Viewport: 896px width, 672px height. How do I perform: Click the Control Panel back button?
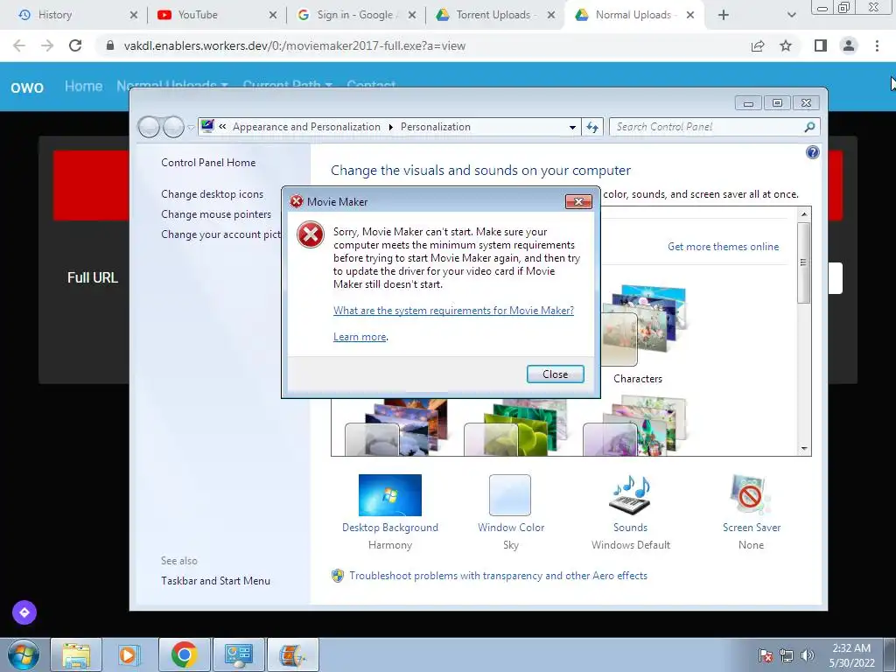[149, 127]
